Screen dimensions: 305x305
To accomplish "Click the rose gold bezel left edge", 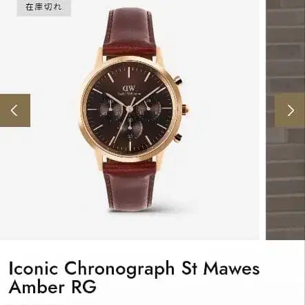I will tap(83, 109).
